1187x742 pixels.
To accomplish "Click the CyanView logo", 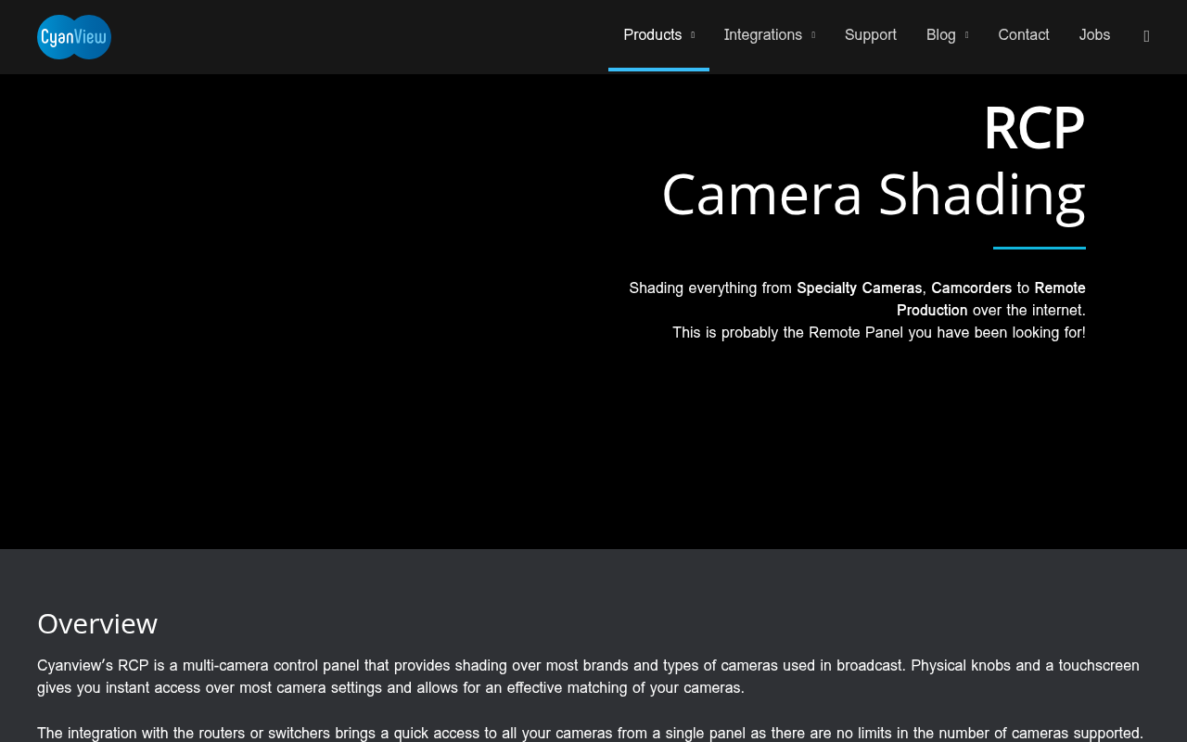I will coord(74,37).
